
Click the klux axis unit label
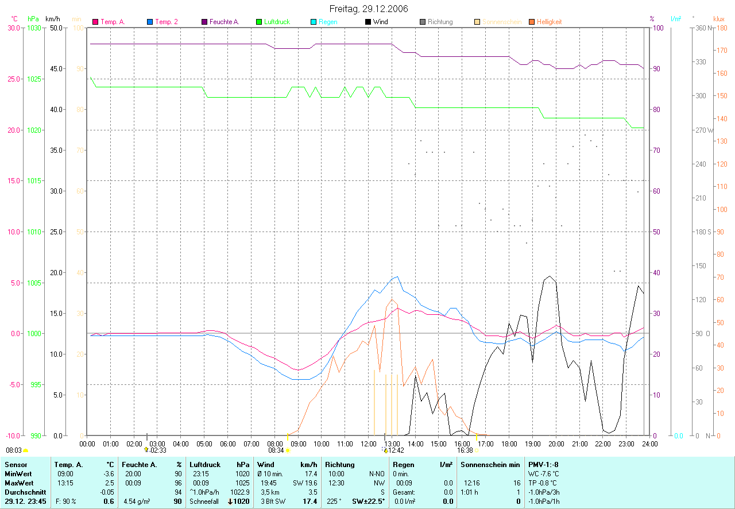tap(719, 18)
